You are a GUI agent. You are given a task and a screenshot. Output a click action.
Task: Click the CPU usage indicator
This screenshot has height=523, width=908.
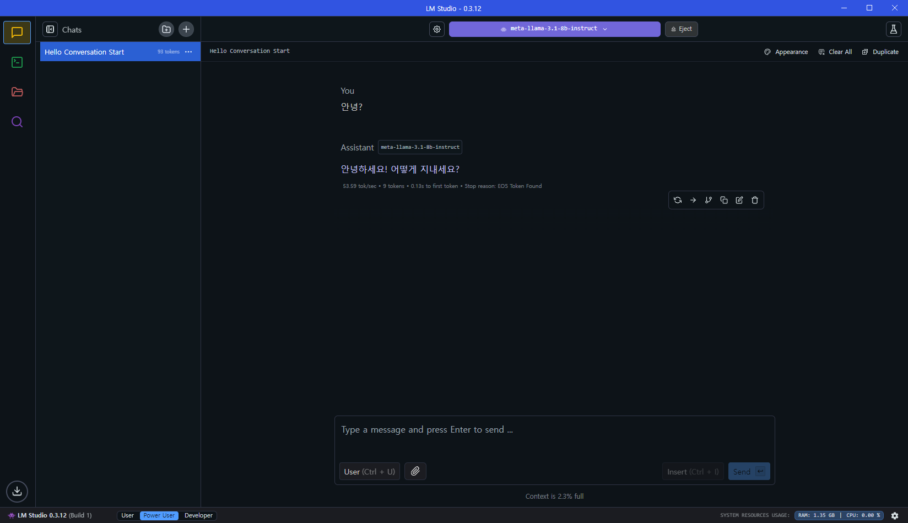(x=863, y=516)
